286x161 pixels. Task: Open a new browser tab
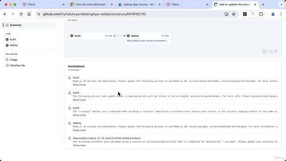263,4
